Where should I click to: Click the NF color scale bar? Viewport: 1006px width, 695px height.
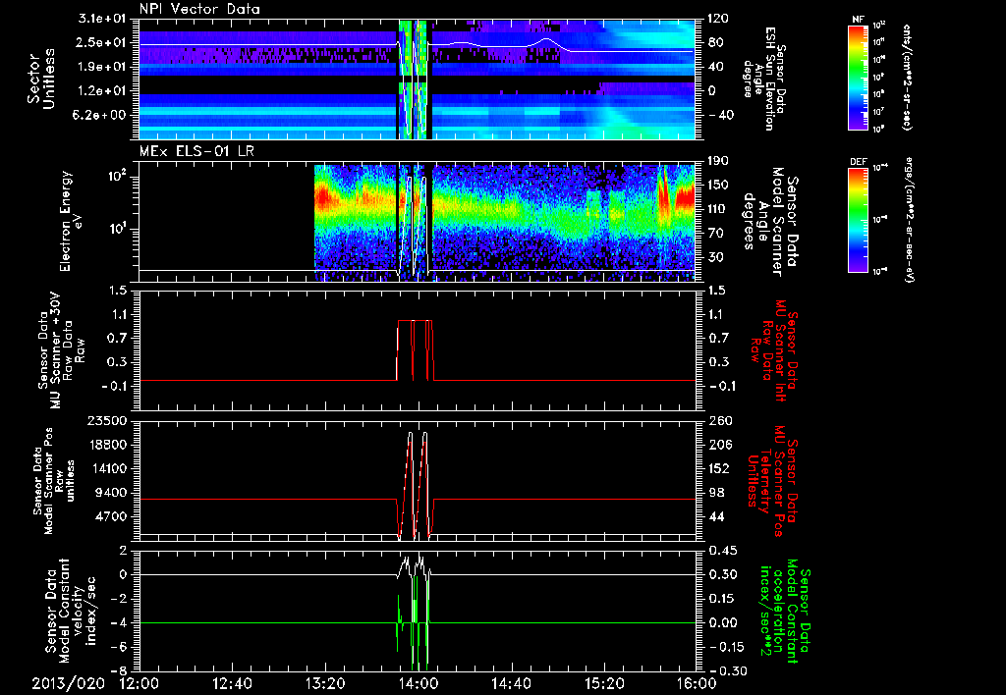tap(856, 78)
